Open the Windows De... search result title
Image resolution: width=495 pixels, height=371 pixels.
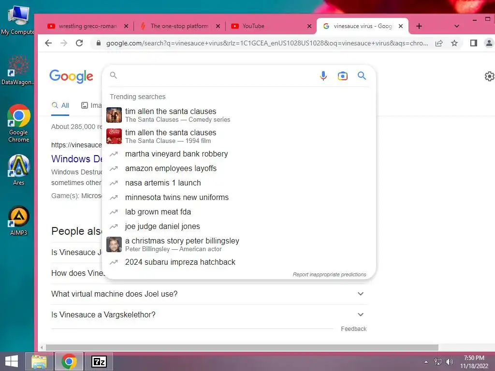point(77,158)
